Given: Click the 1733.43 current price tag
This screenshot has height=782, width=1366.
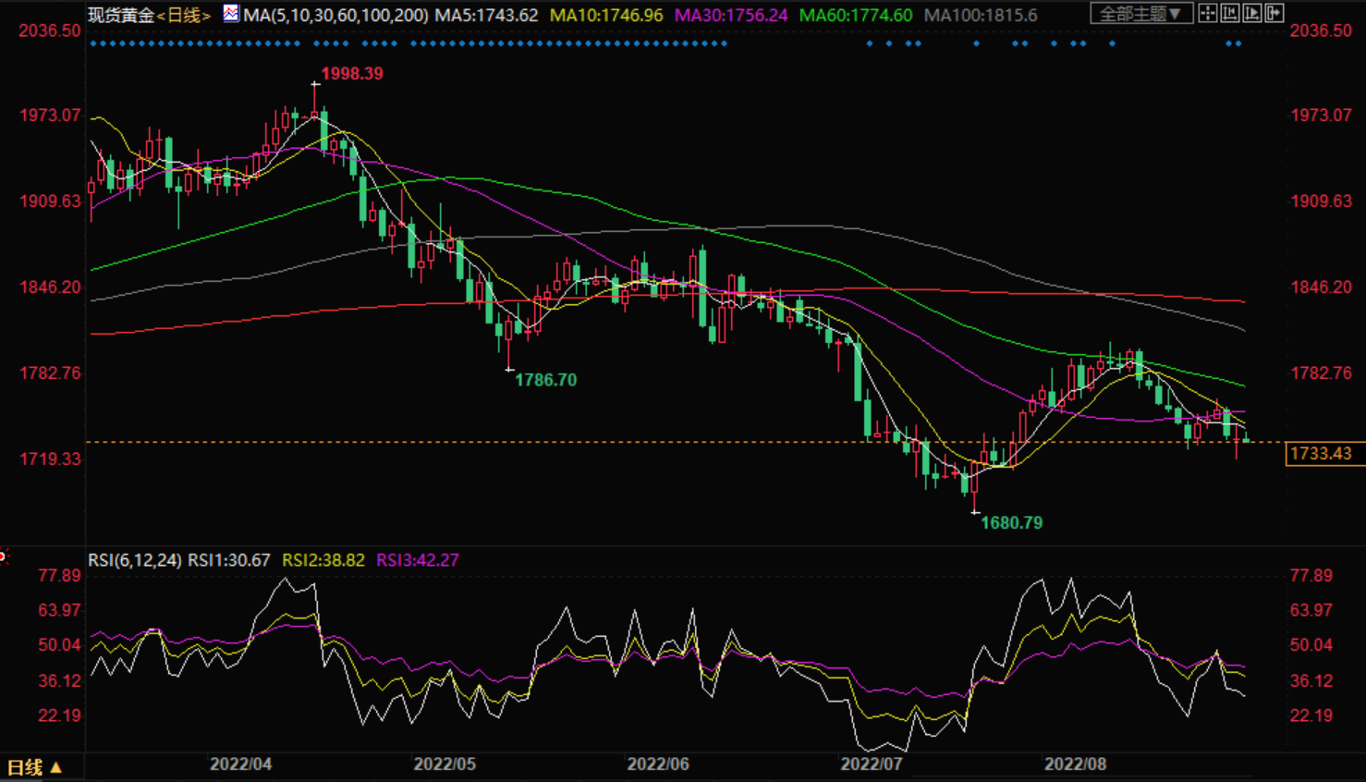Looking at the screenshot, I should coord(1321,454).
